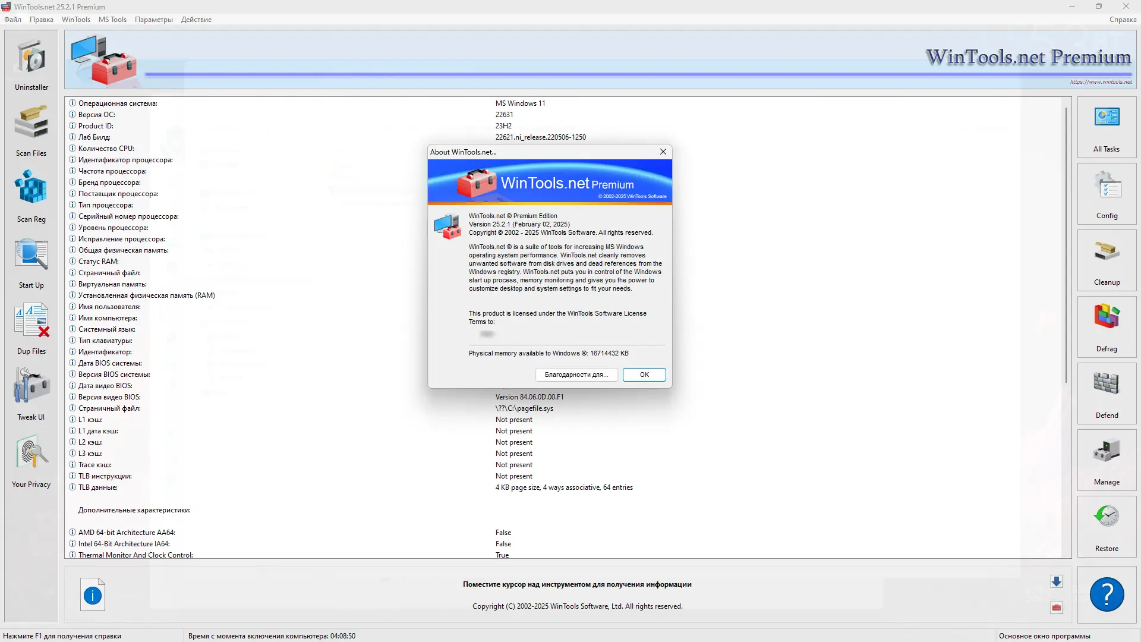Open the WinTools menu
Viewport: 1141px width, 642px height.
click(x=76, y=20)
